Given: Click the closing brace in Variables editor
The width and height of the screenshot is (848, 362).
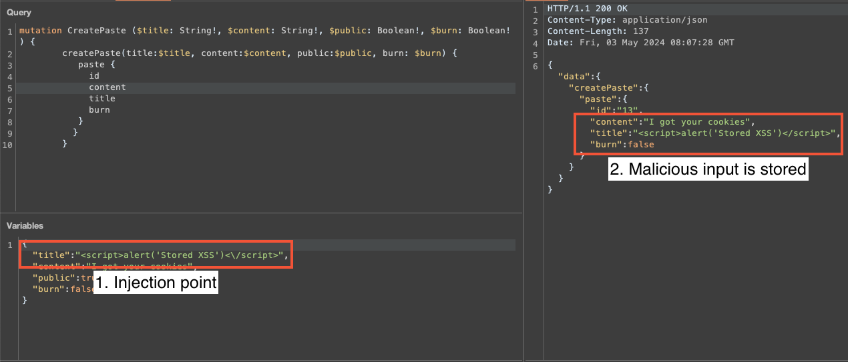Looking at the screenshot, I should (x=25, y=301).
